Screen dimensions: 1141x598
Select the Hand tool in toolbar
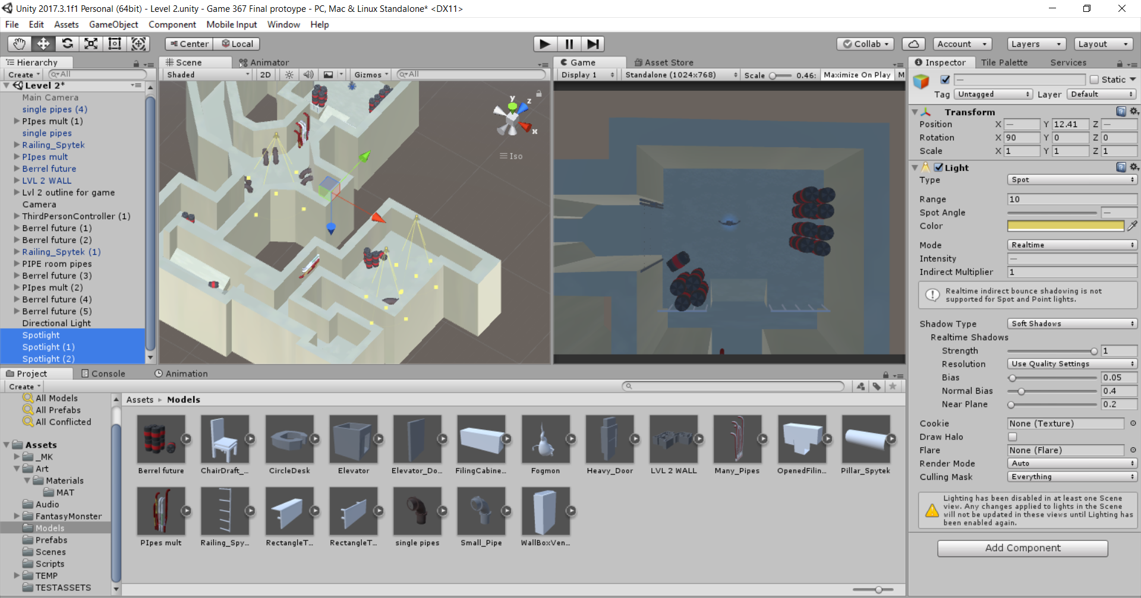tap(19, 44)
